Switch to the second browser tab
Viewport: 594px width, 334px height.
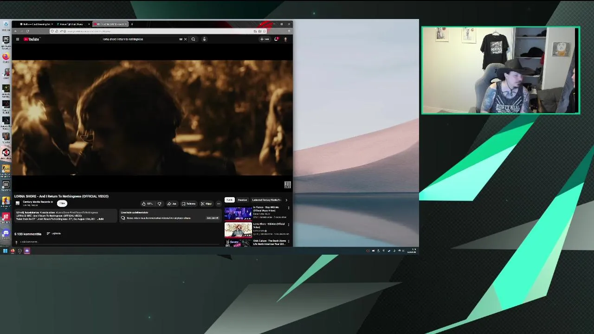pos(72,24)
